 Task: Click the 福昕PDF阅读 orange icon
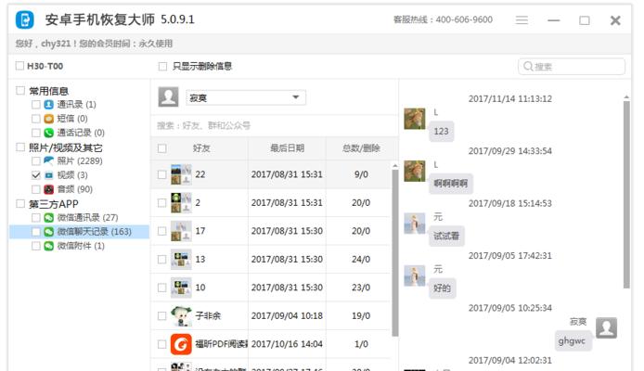(x=181, y=344)
